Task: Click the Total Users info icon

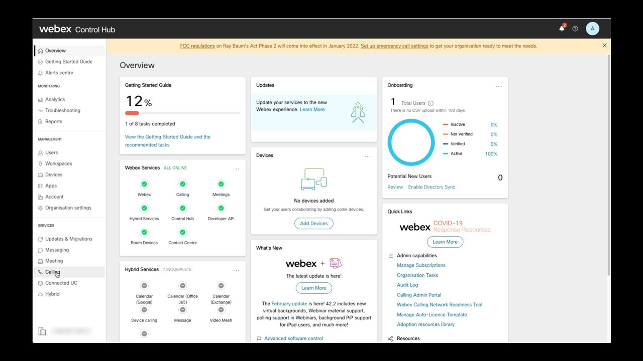Action: click(431, 103)
